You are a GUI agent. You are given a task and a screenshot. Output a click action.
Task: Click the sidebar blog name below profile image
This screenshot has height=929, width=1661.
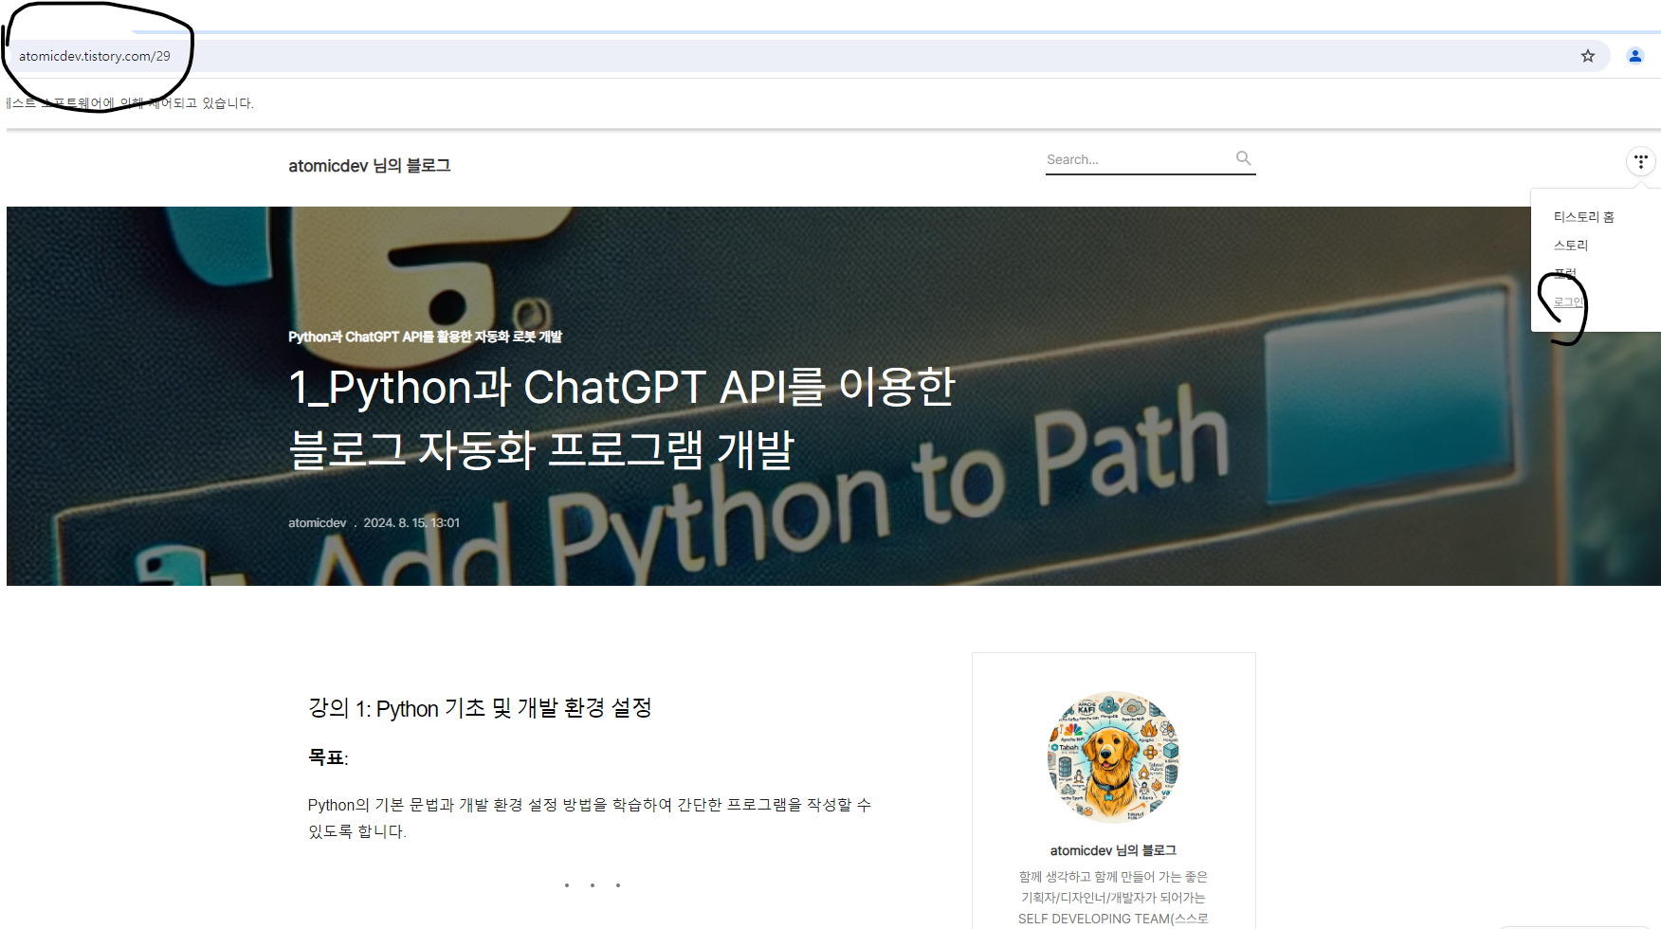(x=1113, y=850)
